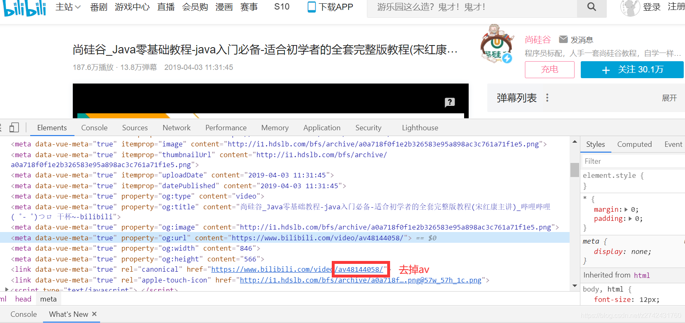Click the canonical href bilibili video link
This screenshot has width=685, height=323.
pyautogui.click(x=297, y=269)
